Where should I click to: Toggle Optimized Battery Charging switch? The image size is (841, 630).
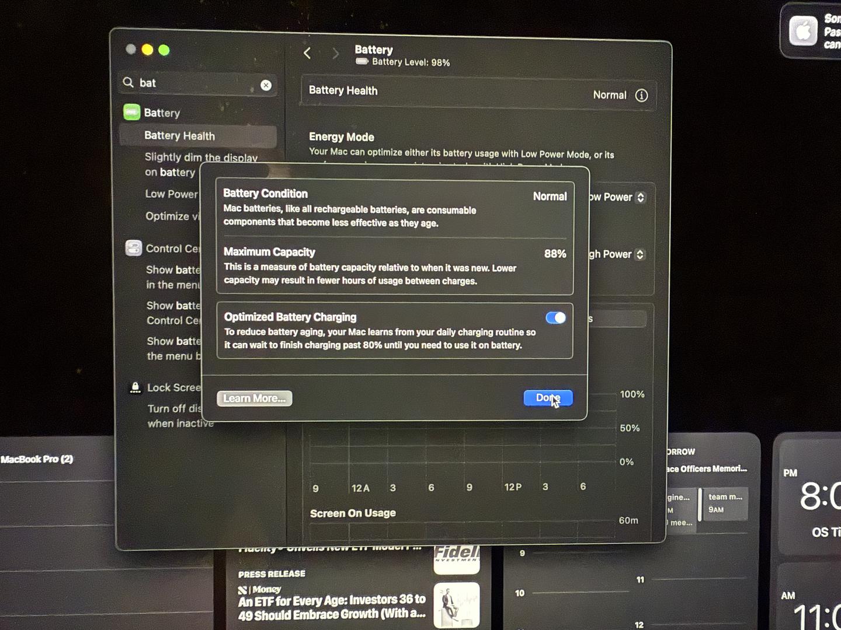tap(555, 318)
